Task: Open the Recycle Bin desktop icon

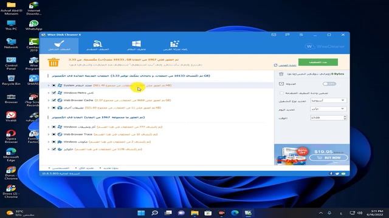Action: [11, 80]
